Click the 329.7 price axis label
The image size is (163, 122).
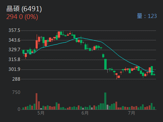[x=14, y=49]
